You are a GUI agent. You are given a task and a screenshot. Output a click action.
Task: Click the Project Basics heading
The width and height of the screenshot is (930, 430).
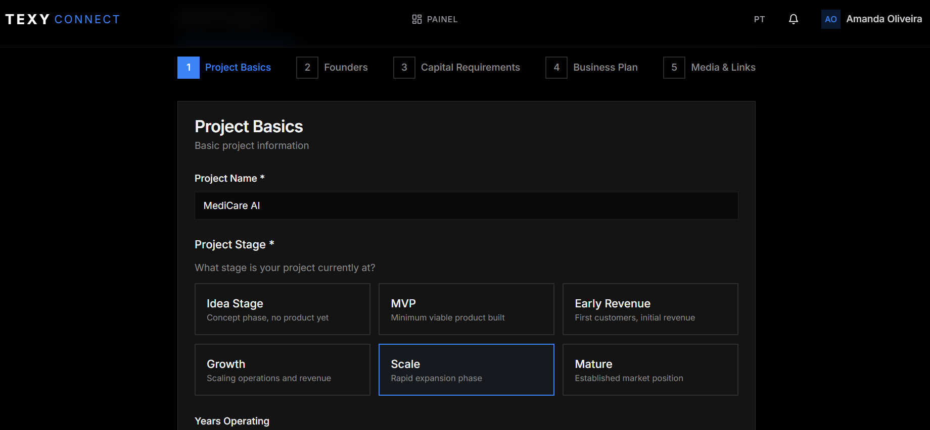point(249,127)
